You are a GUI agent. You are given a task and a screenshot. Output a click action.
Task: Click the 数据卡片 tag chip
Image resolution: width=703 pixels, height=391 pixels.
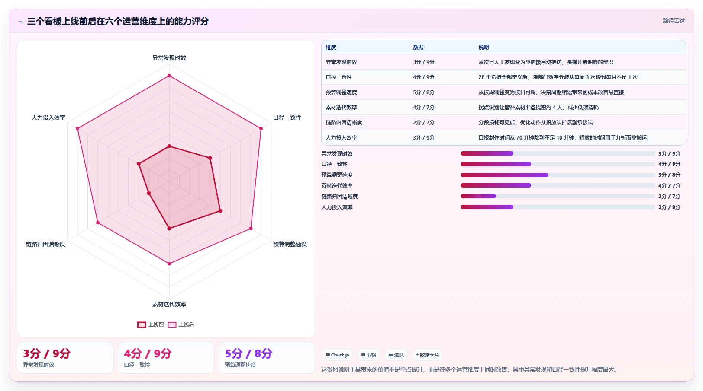point(427,355)
